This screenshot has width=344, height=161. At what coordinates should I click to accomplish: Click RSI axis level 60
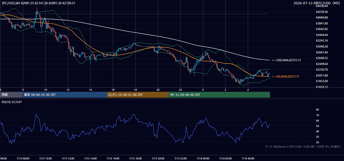click(317, 120)
